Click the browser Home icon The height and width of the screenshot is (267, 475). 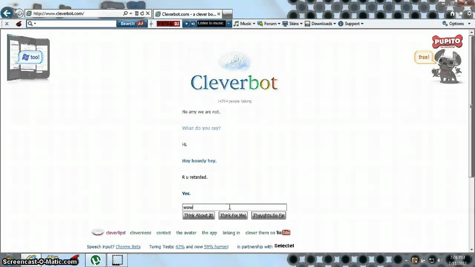coord(452,14)
